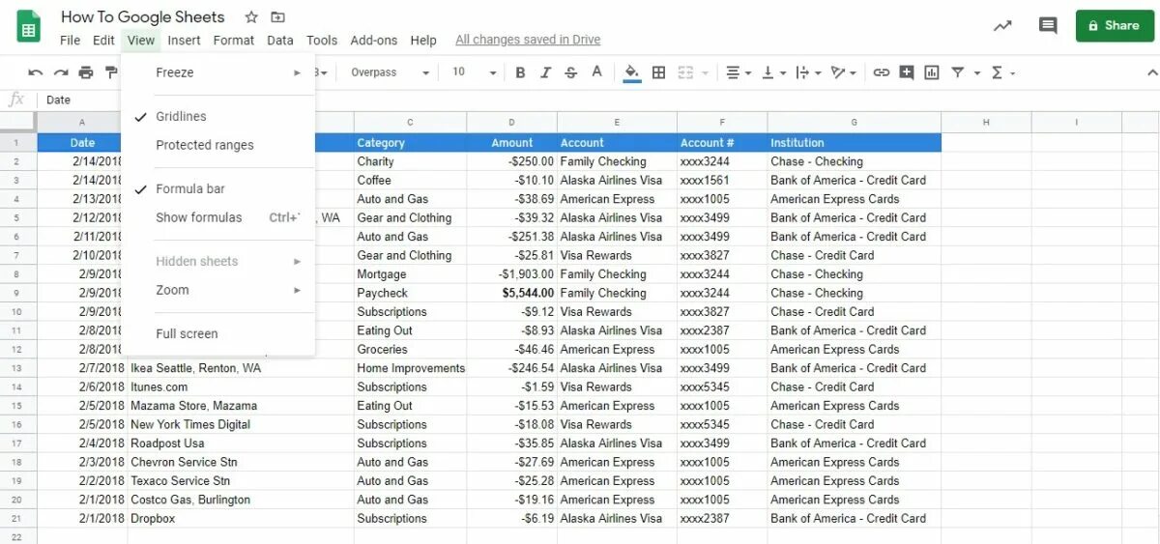Open text wrapping dropdown

[x=808, y=72]
